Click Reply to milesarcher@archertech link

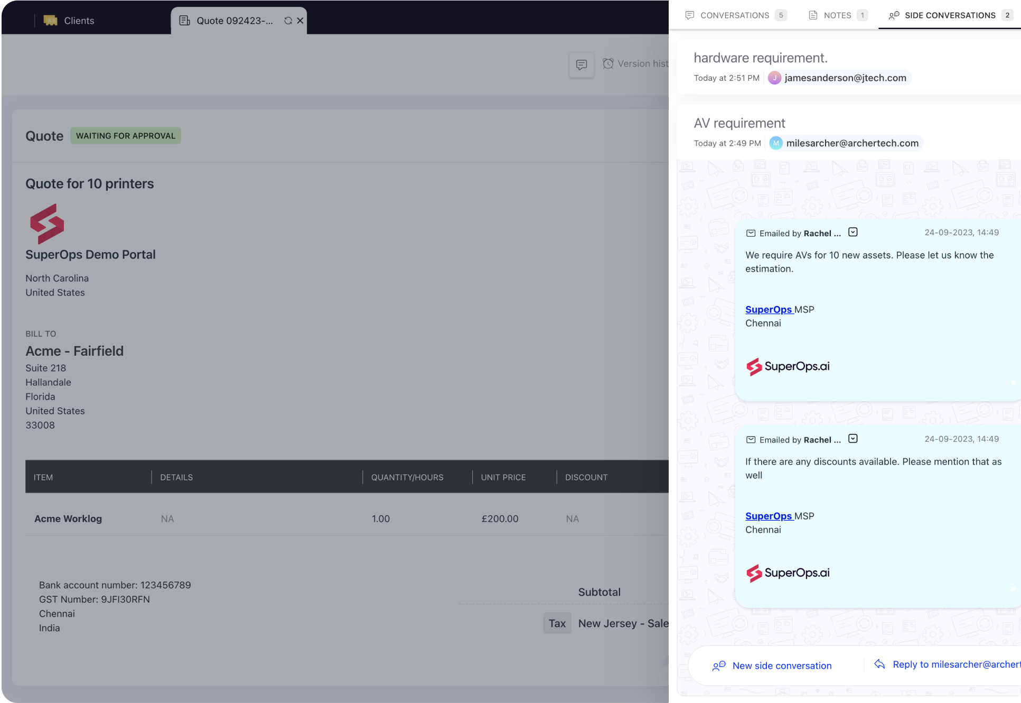(x=955, y=664)
